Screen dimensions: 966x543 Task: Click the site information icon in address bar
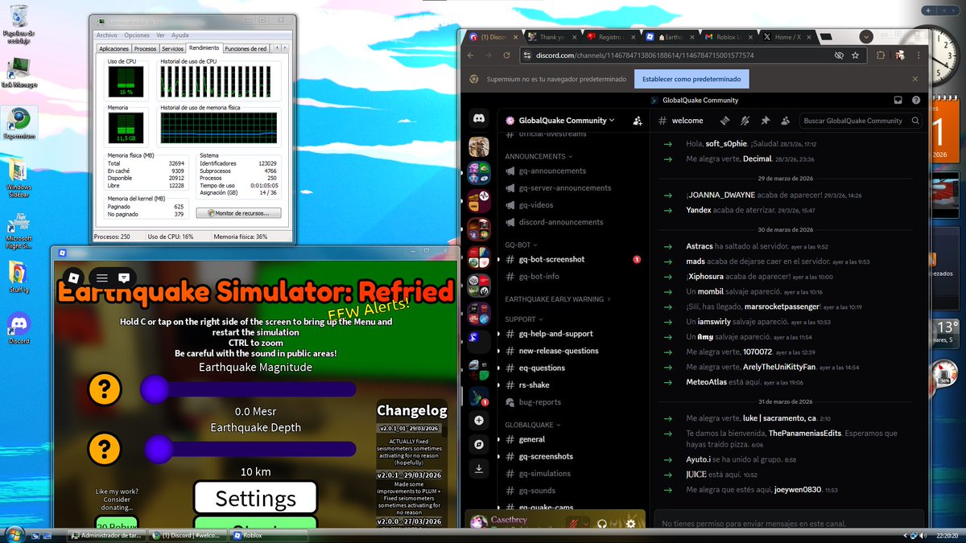[527, 56]
